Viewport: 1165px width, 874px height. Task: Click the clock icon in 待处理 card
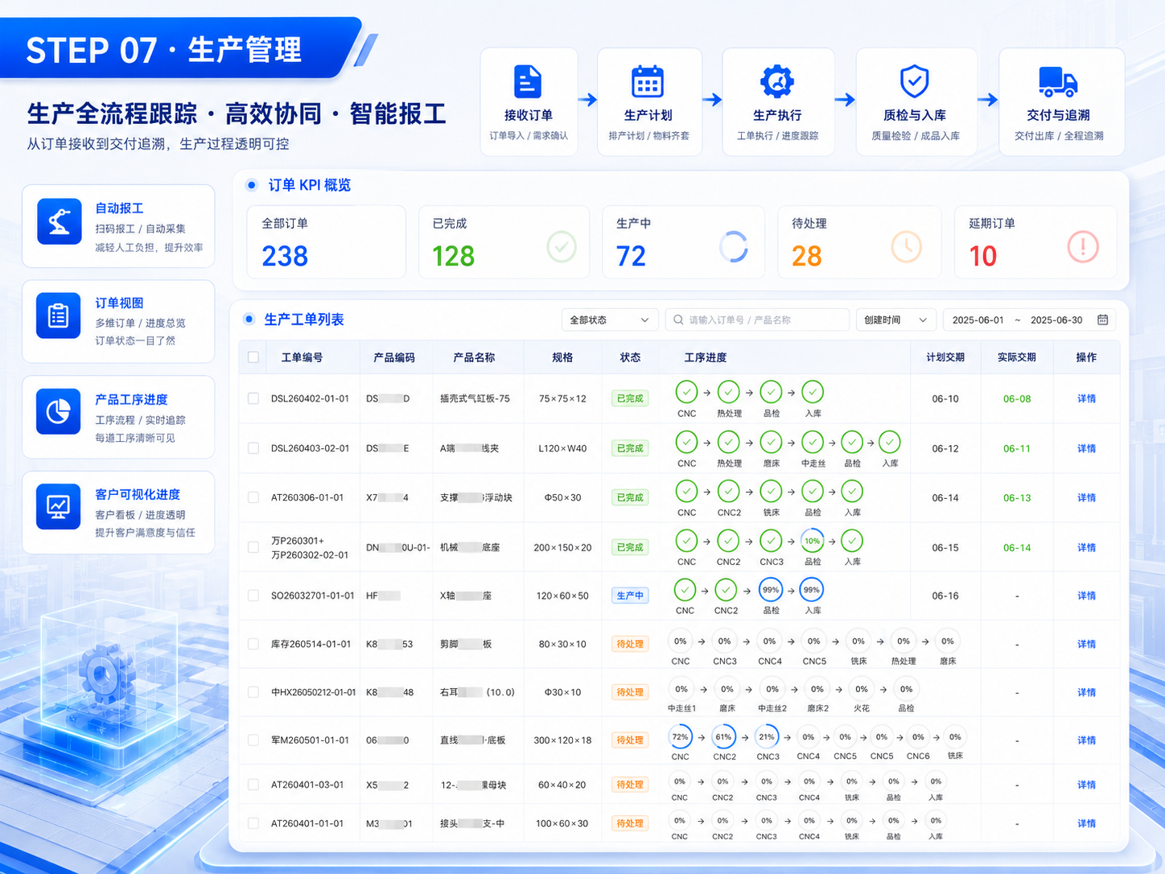click(907, 246)
